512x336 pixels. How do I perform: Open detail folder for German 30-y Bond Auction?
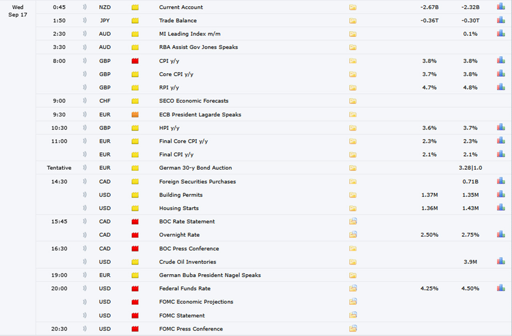point(353,168)
